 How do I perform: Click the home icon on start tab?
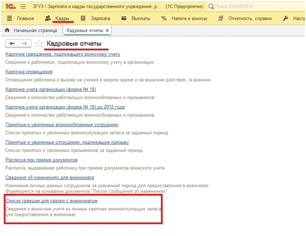7,30
